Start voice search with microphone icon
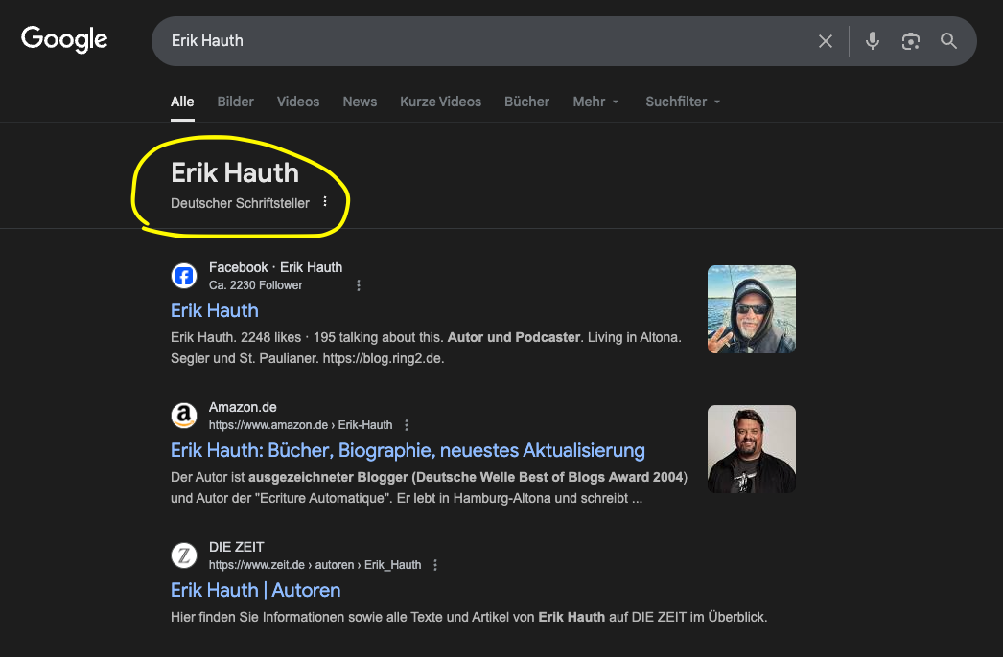1003x657 pixels. pos(872,41)
